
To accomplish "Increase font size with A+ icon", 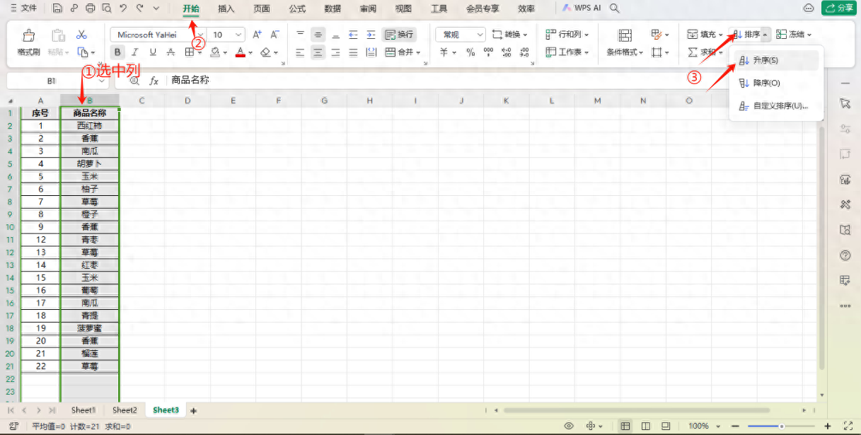I will click(258, 35).
